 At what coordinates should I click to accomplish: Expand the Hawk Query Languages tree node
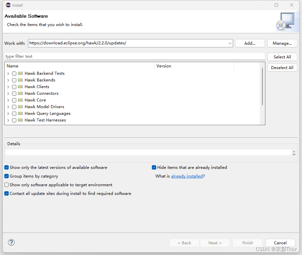(8, 113)
